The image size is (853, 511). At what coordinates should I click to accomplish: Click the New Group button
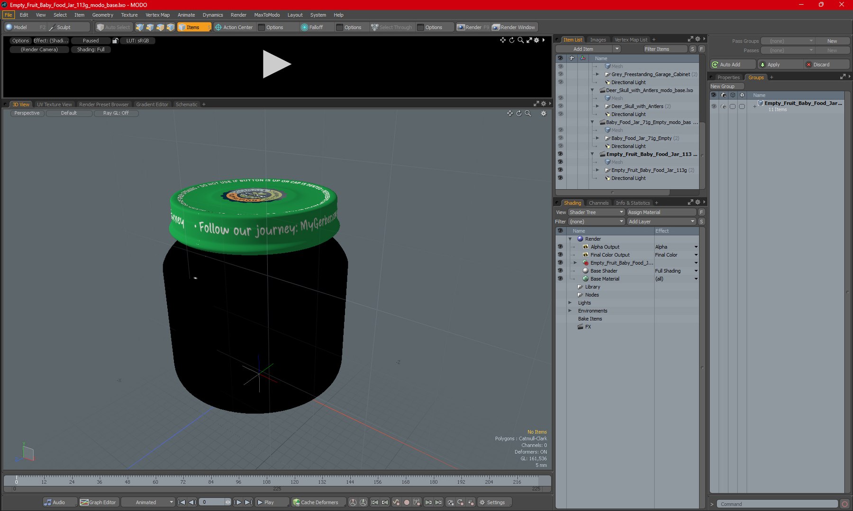[726, 87]
